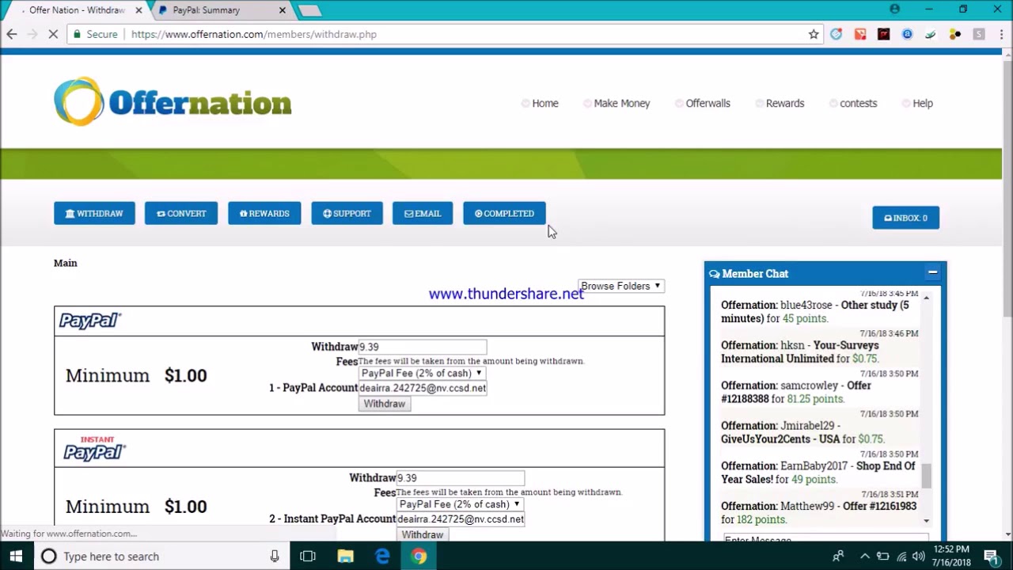Screen dimensions: 1013x570
Task: Click chat entry by EarnBaby2017
Action: click(818, 473)
